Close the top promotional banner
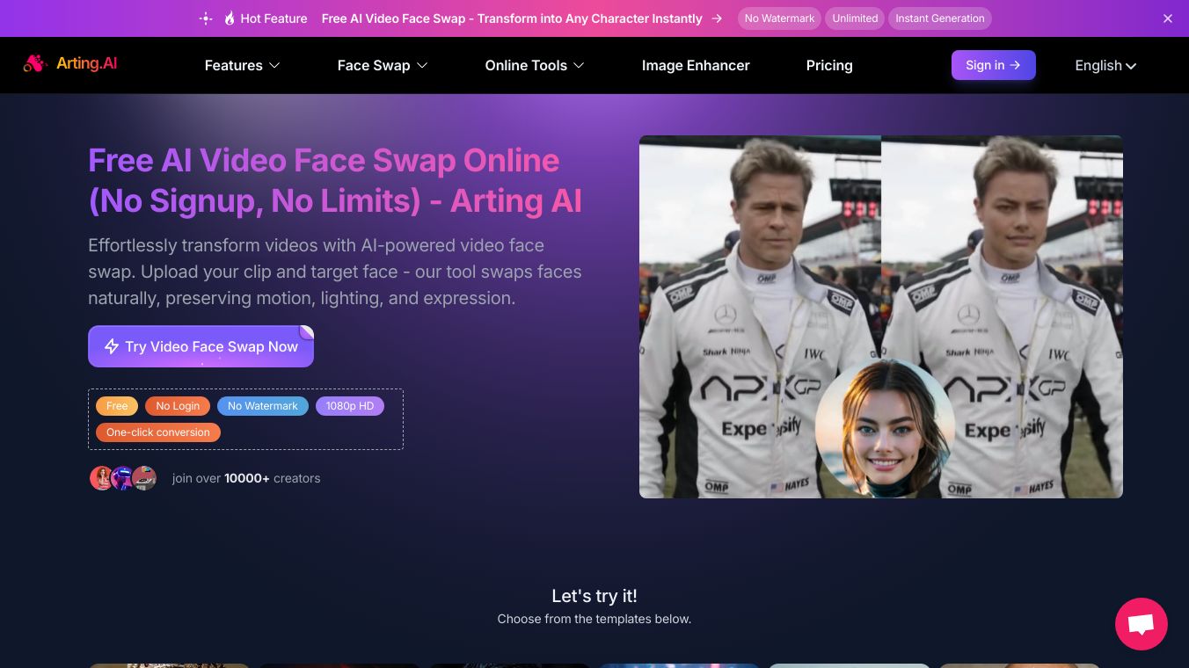The width and height of the screenshot is (1189, 668). coord(1168,18)
